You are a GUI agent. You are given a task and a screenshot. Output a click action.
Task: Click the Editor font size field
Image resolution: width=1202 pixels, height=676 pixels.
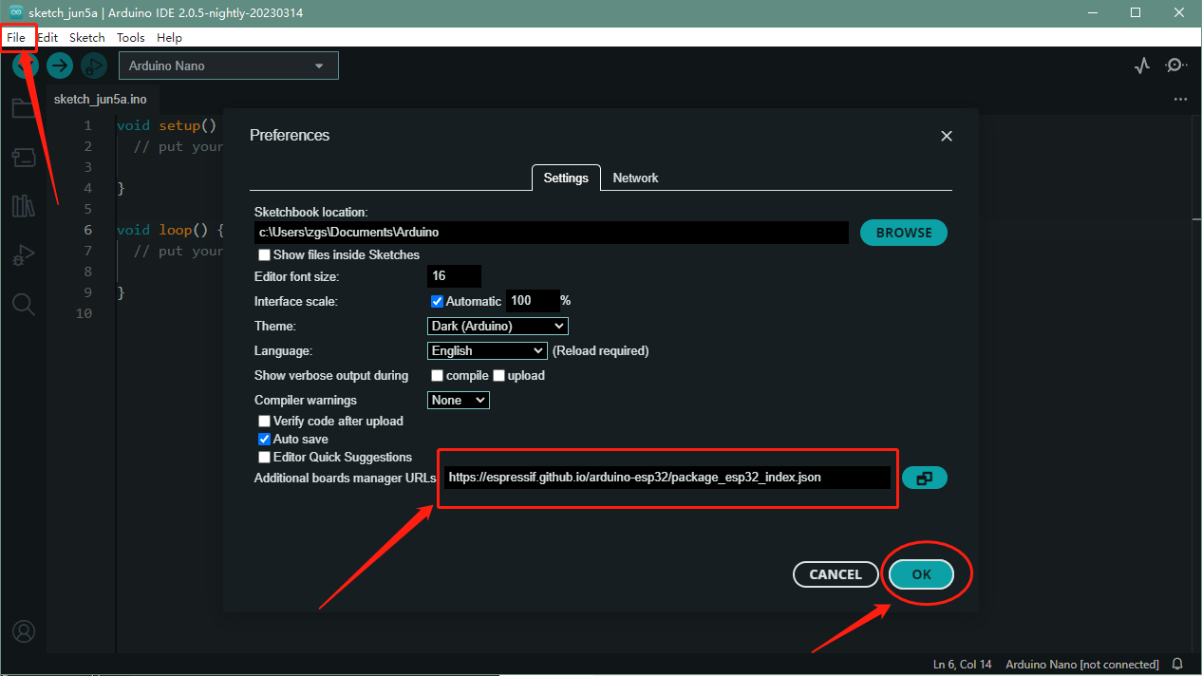point(454,276)
